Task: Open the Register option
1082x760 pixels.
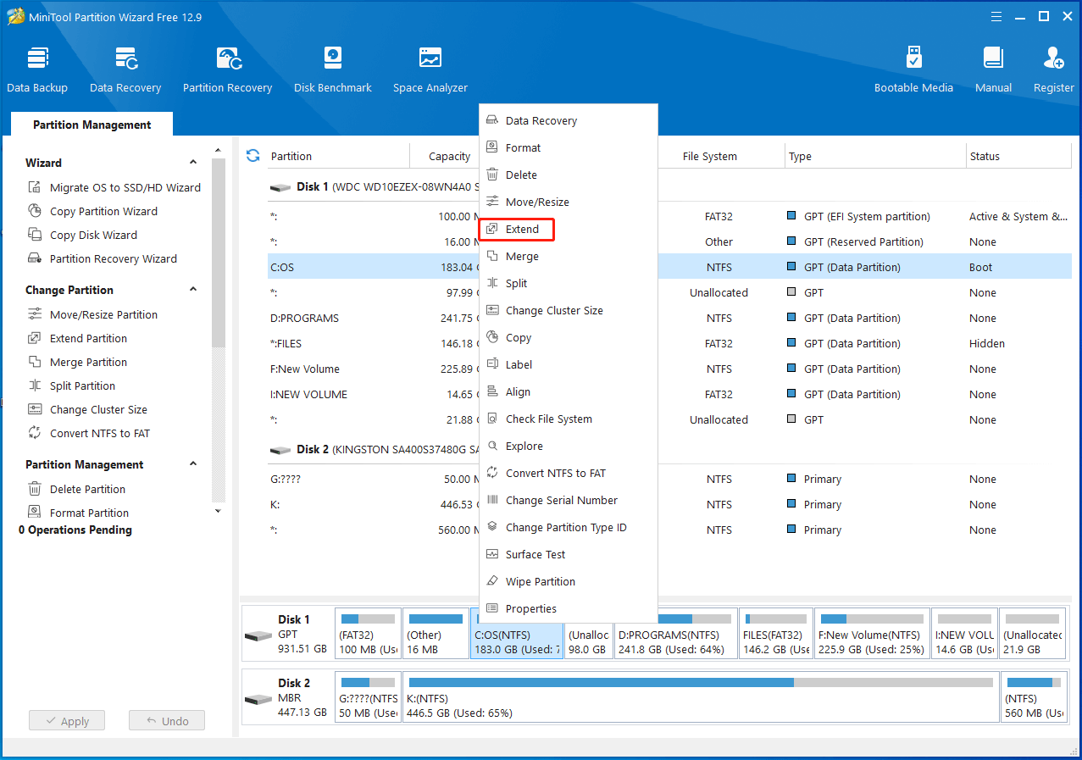Action: [x=1053, y=66]
